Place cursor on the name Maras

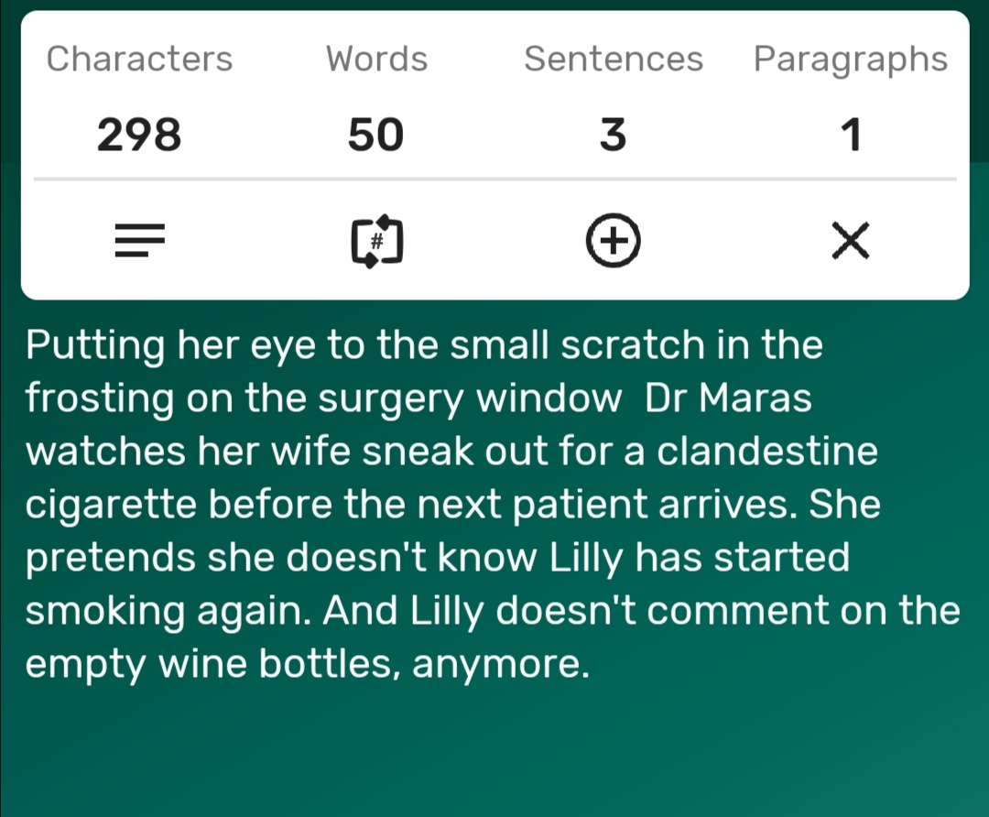tap(755, 398)
